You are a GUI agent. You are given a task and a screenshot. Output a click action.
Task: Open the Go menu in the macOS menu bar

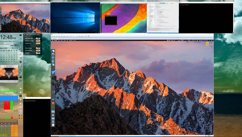(x=67, y=40)
